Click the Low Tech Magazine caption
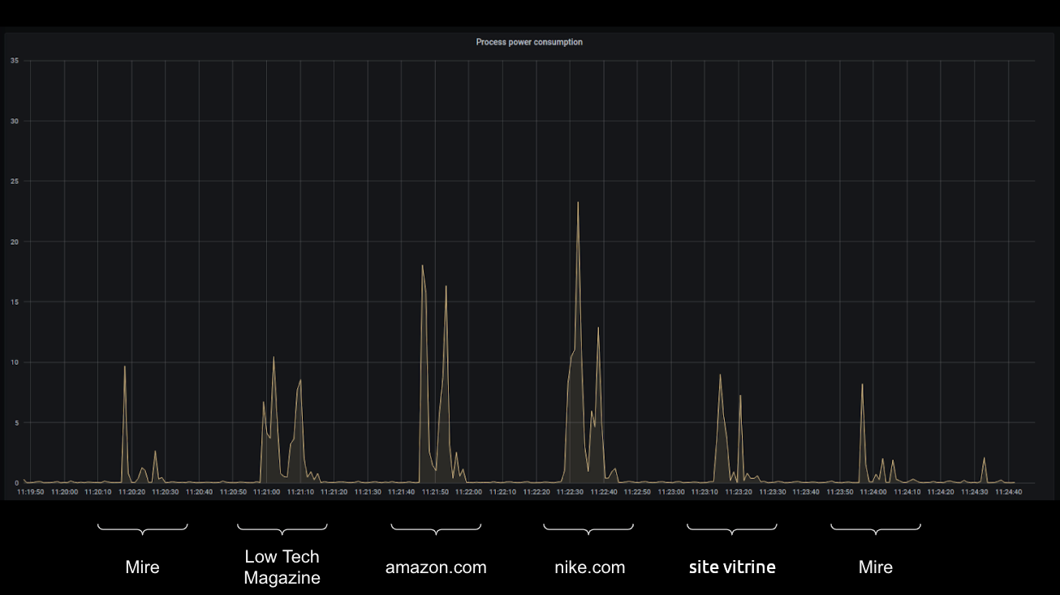 tap(282, 567)
